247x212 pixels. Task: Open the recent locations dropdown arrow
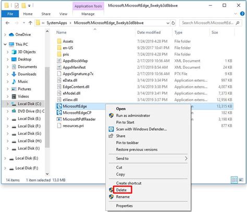[x=24, y=23]
